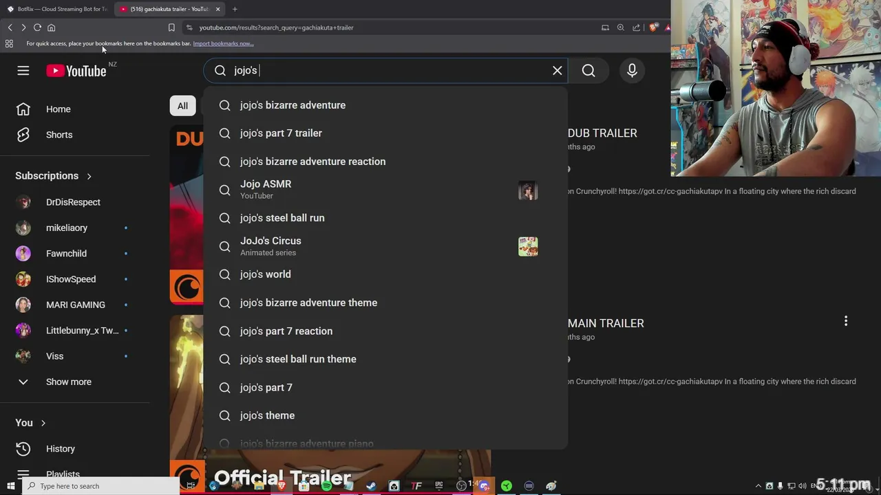Open the YouTube hamburger guide menu
The width and height of the screenshot is (881, 495).
(23, 71)
